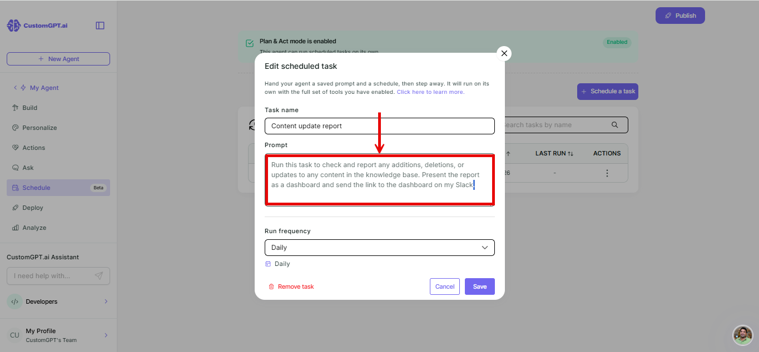Expand the My Profile section arrow
759x352 pixels.
(x=106, y=335)
